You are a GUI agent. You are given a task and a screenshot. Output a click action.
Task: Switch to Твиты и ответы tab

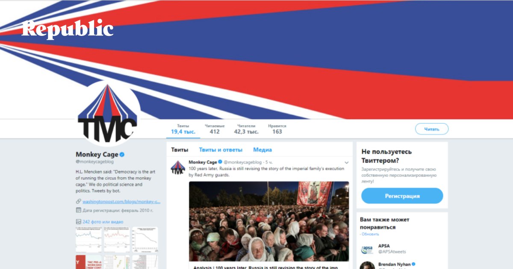(221, 150)
